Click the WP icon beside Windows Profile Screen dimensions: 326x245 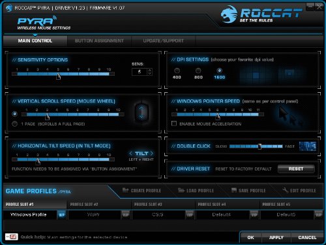tap(62, 215)
